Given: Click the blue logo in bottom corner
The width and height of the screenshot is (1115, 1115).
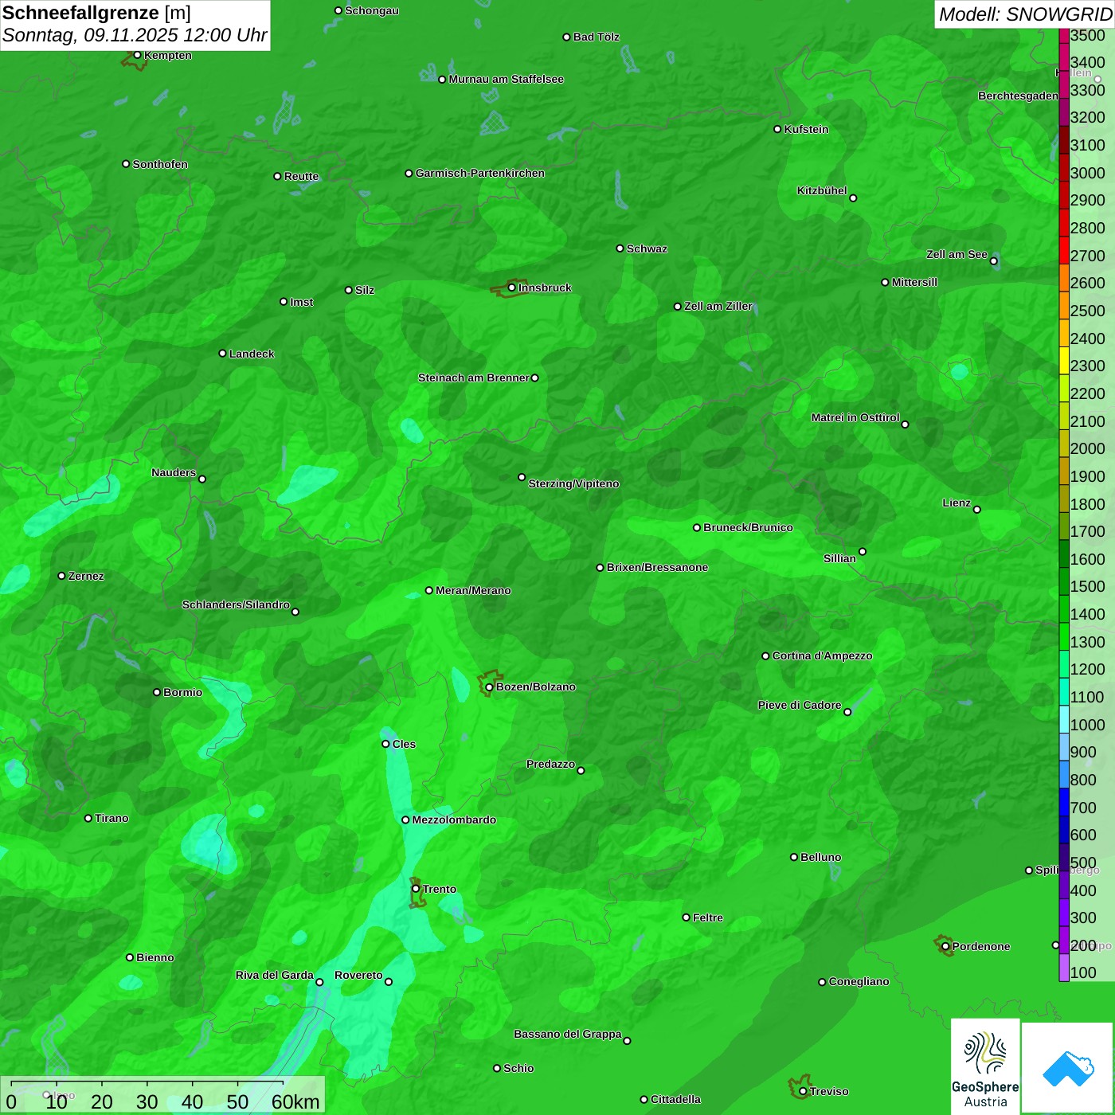Looking at the screenshot, I should point(1068,1068).
